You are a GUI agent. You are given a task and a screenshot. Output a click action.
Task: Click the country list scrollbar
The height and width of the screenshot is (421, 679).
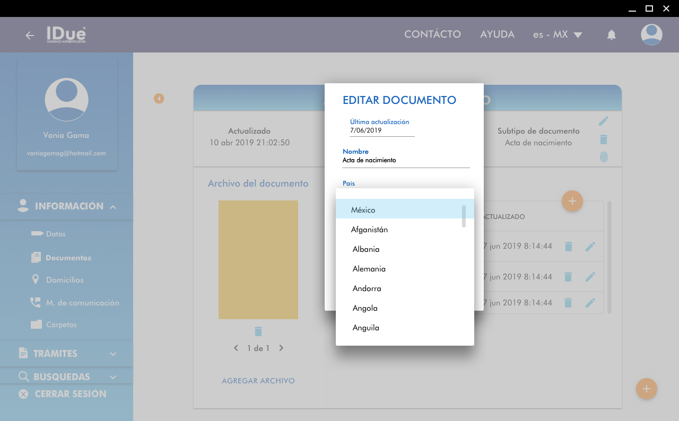(464, 216)
